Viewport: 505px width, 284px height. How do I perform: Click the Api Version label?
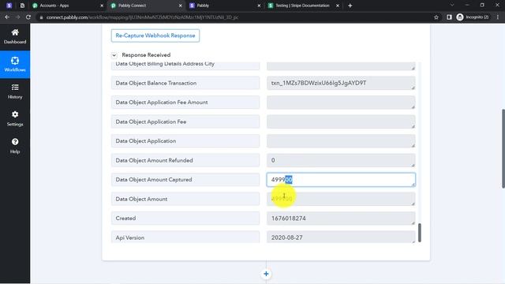(x=129, y=237)
